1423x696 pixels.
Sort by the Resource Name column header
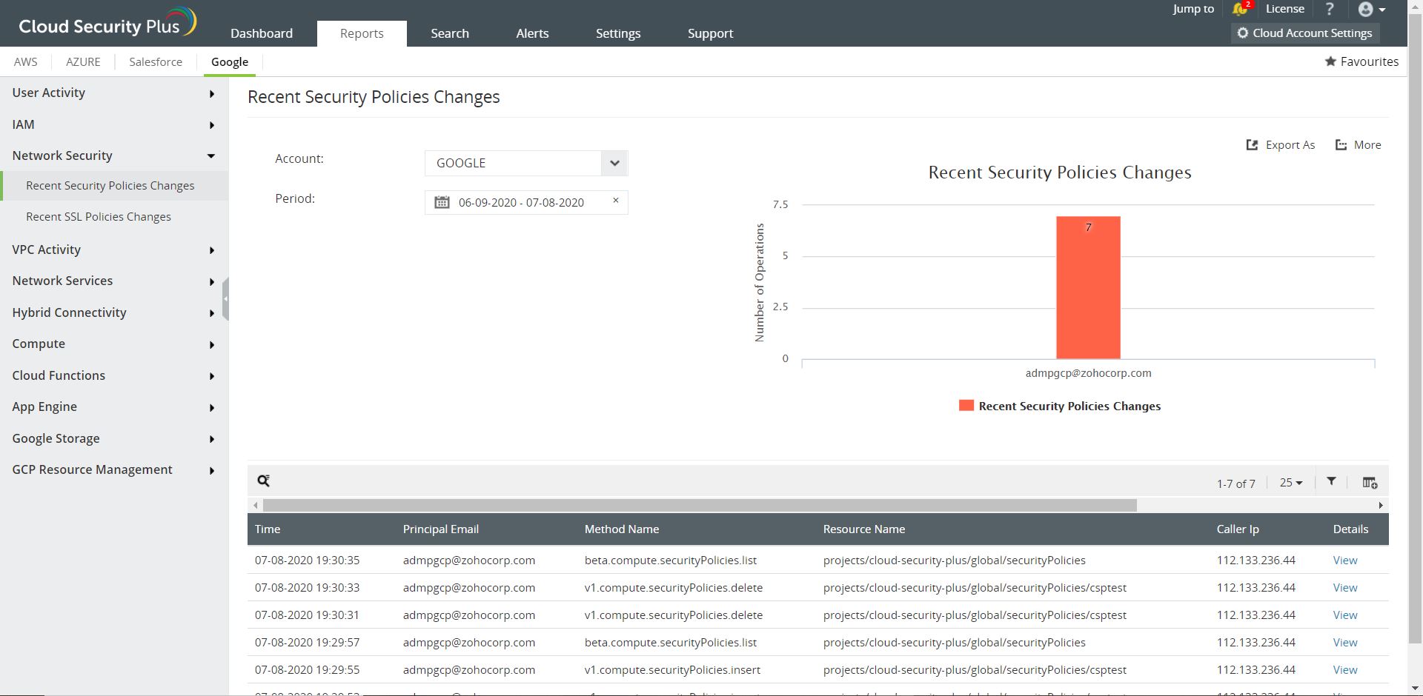coord(864,529)
